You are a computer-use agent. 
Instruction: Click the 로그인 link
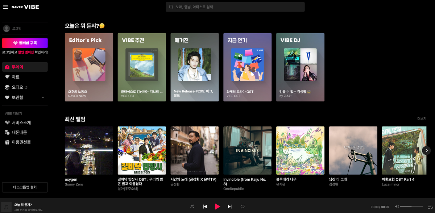pyautogui.click(x=17, y=28)
